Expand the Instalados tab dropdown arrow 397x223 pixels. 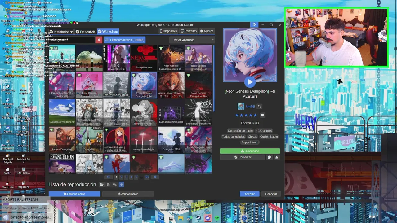pyautogui.click(x=72, y=32)
